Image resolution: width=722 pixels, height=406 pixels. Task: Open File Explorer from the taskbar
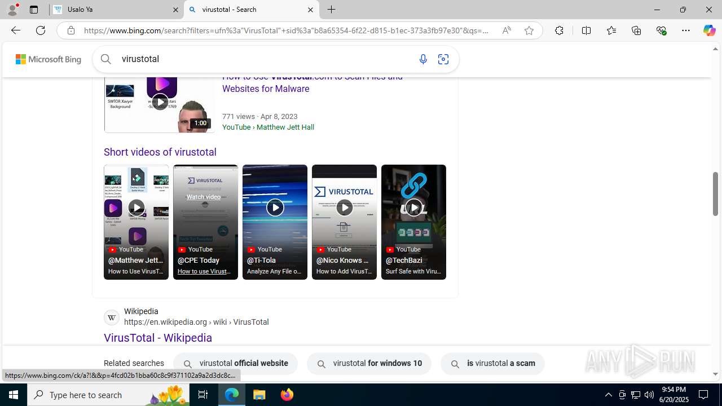coord(259,395)
